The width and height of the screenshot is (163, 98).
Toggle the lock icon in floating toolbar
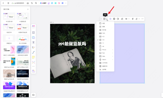[x=137, y=19]
